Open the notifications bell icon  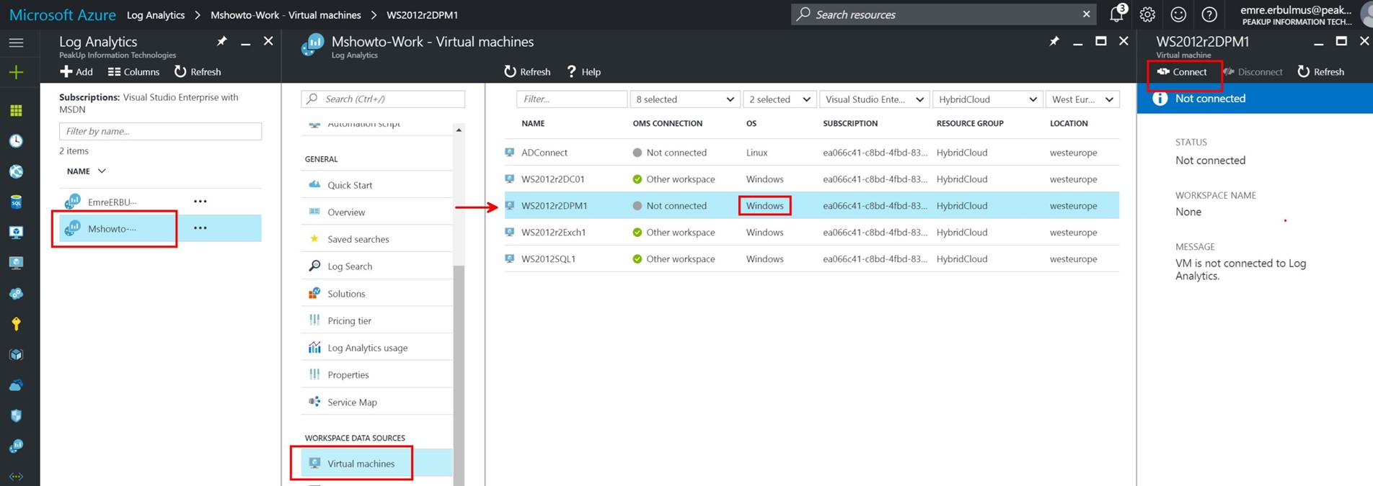[1117, 14]
